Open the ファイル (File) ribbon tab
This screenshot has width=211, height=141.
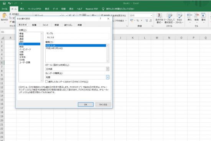[4, 9]
